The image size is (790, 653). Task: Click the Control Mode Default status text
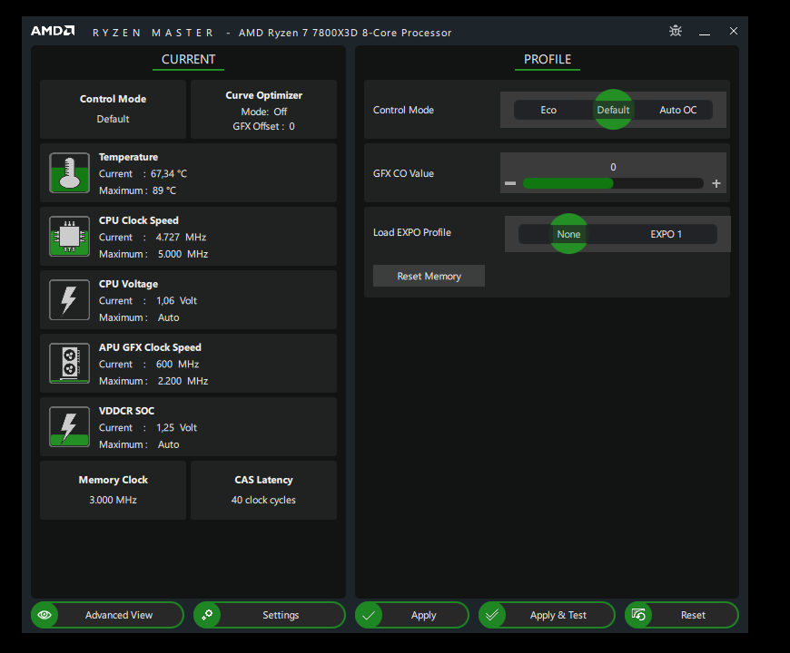click(x=113, y=119)
